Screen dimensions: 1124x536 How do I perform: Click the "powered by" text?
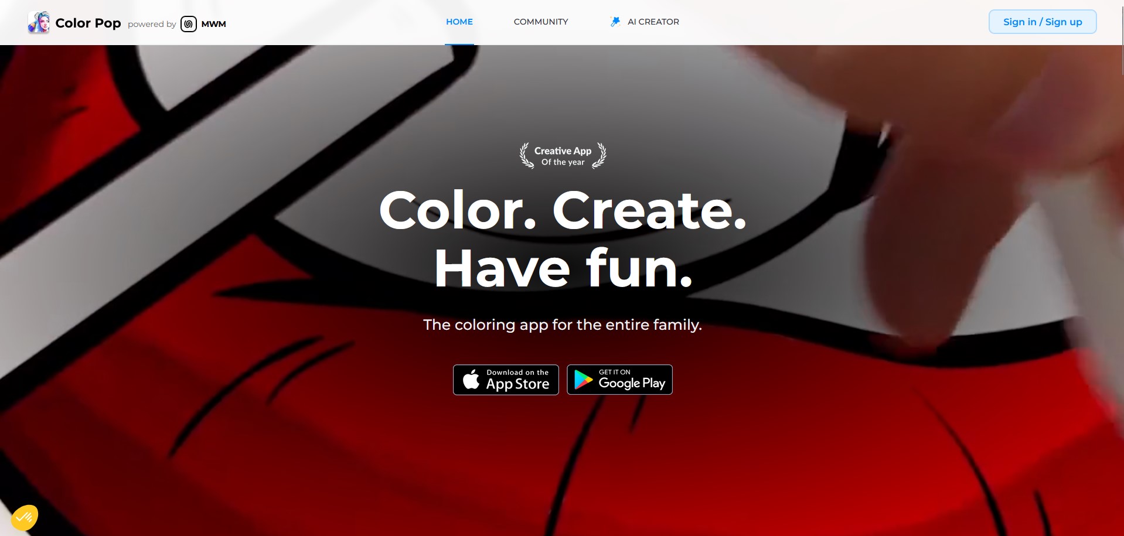(152, 24)
